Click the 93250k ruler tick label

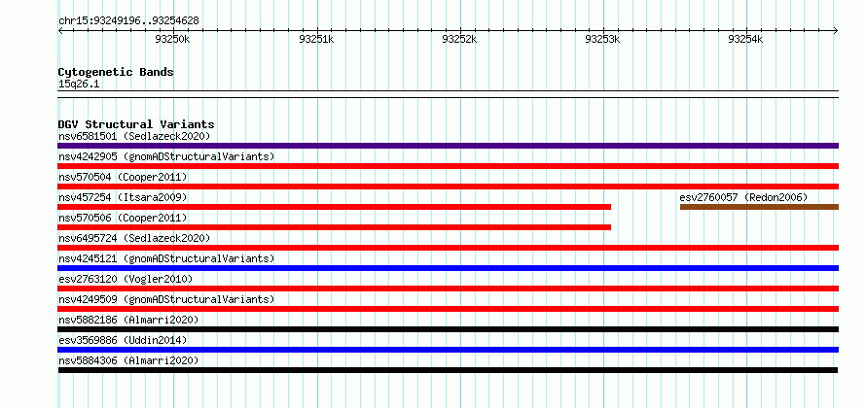pos(173,39)
